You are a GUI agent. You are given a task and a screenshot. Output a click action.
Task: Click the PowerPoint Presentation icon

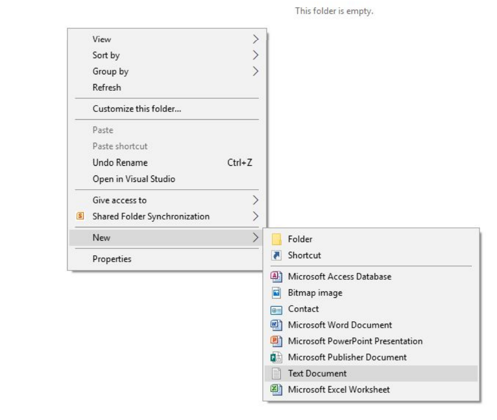[276, 341]
